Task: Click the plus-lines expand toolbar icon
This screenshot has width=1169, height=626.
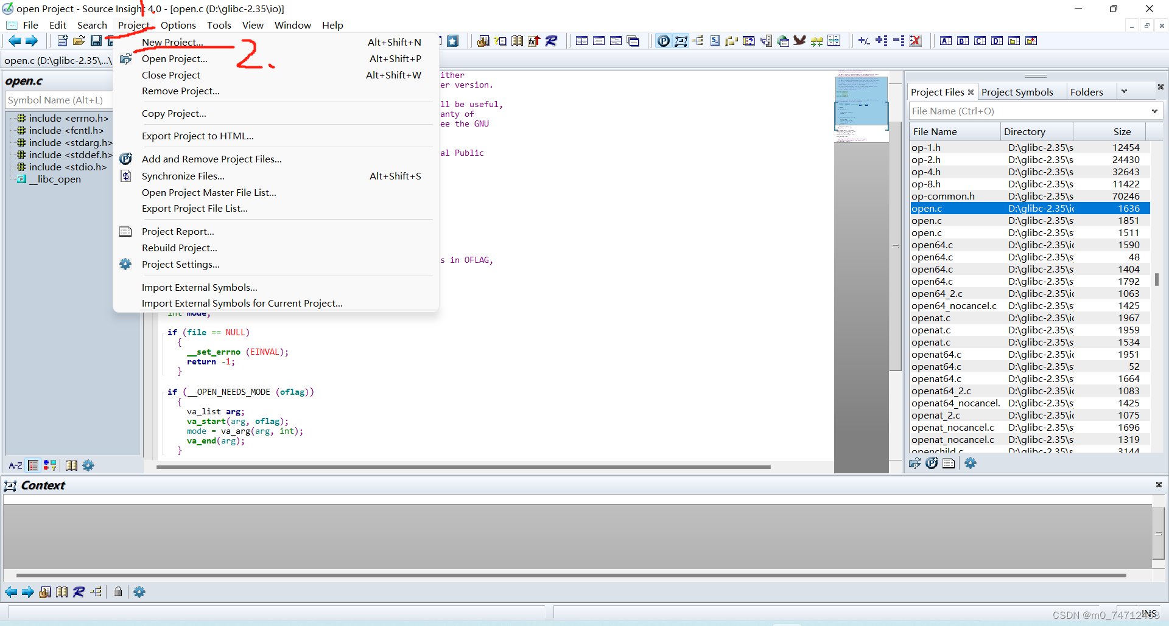Action: (x=881, y=41)
